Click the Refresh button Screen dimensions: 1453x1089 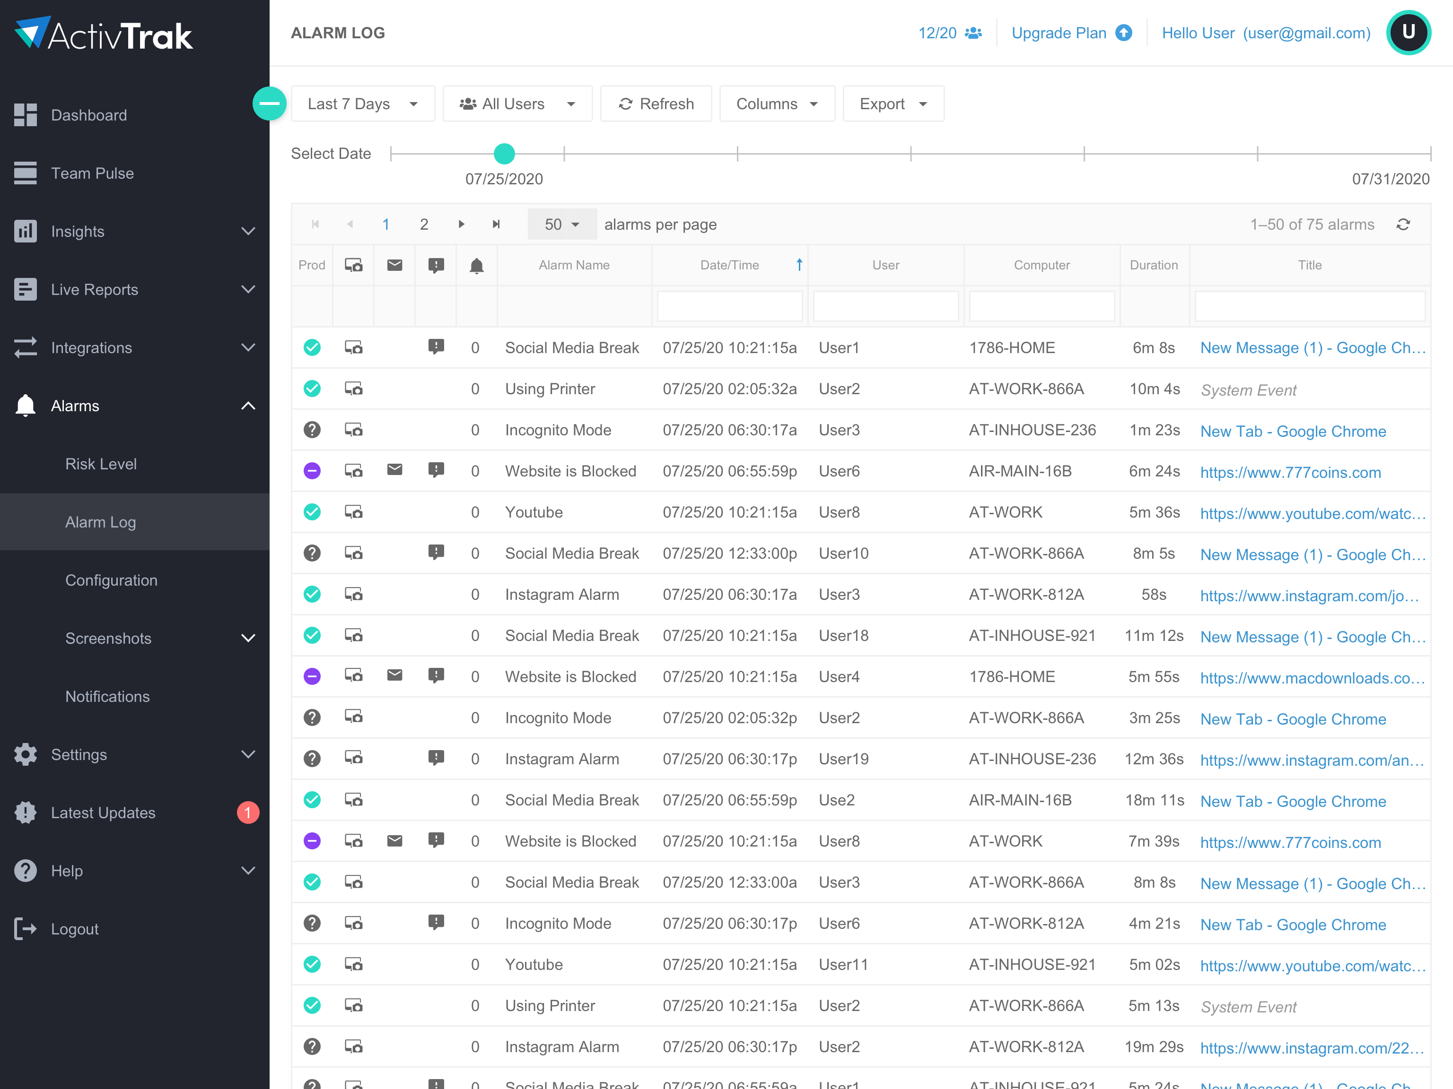pyautogui.click(x=656, y=104)
